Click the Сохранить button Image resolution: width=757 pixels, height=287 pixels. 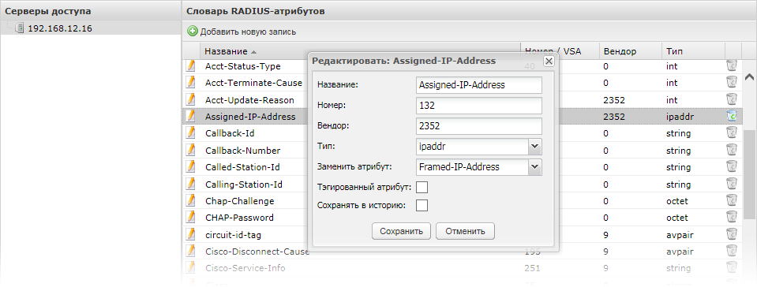coord(401,231)
